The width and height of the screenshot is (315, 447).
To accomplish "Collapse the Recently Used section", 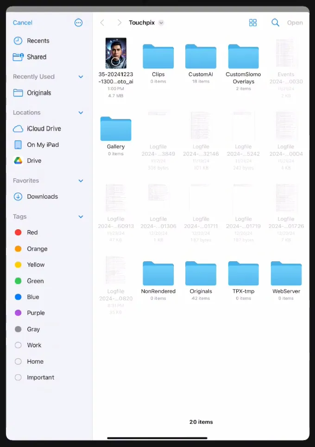I will 81,77.
